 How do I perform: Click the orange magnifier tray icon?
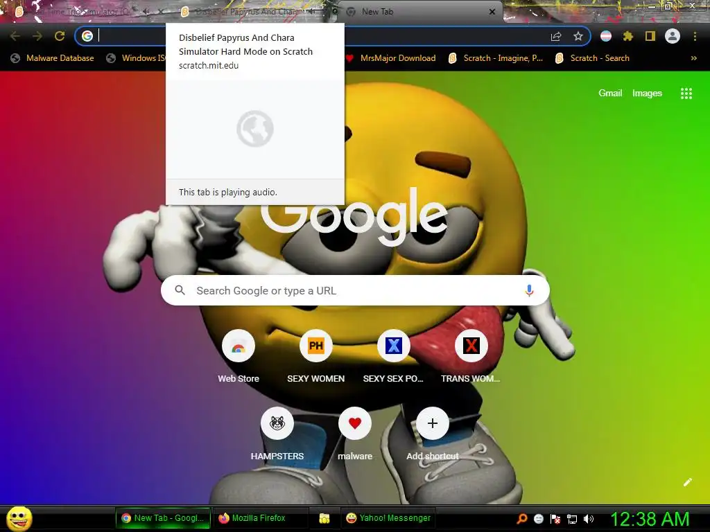click(x=521, y=519)
